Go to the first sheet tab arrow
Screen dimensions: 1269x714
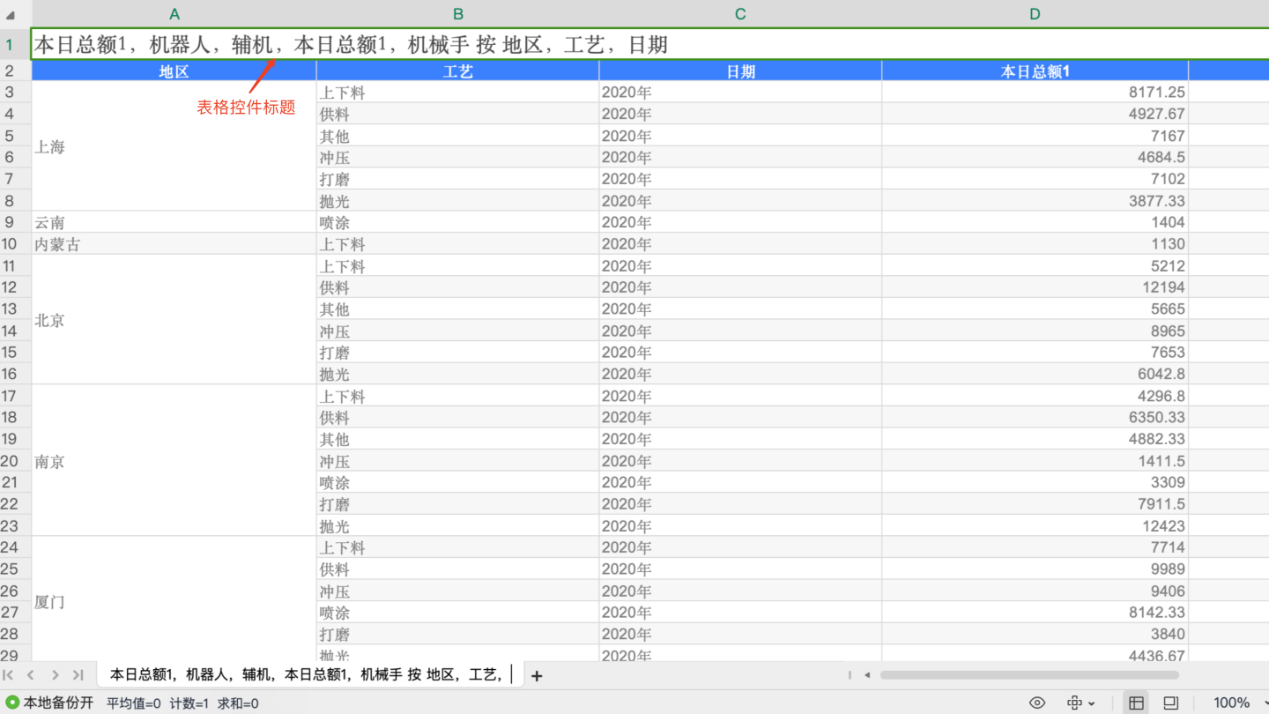pos(8,675)
